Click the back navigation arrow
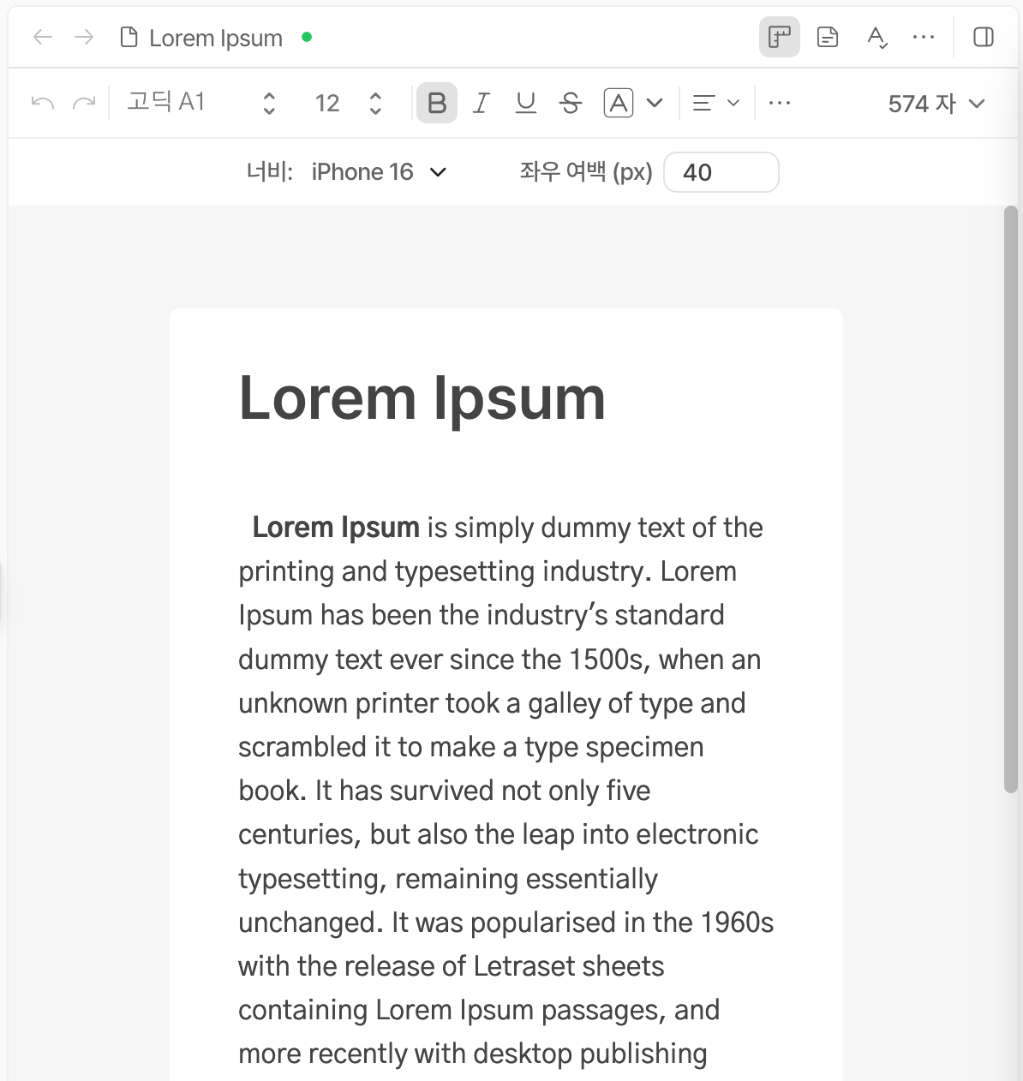This screenshot has width=1023, height=1081. 43,37
